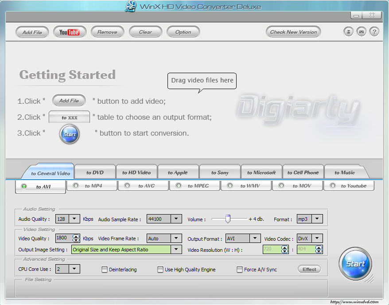Toggle the Force A/V Sync checkbox
Image resolution: width=389 pixels, height=305 pixels.
(x=240, y=269)
